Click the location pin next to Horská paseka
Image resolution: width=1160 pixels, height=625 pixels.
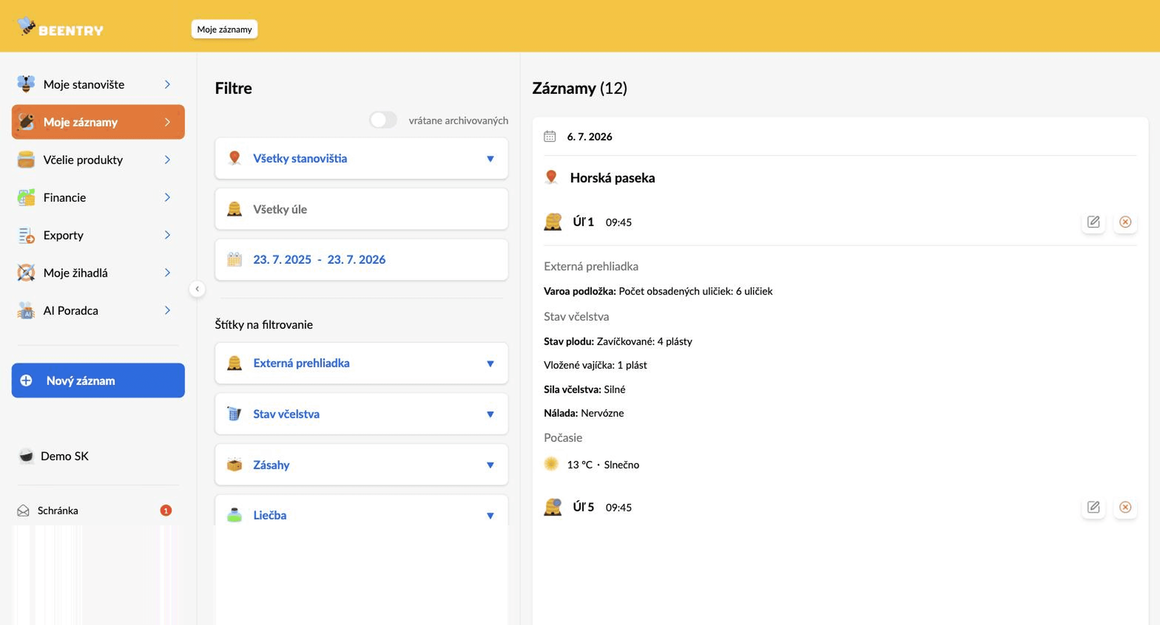(x=551, y=177)
